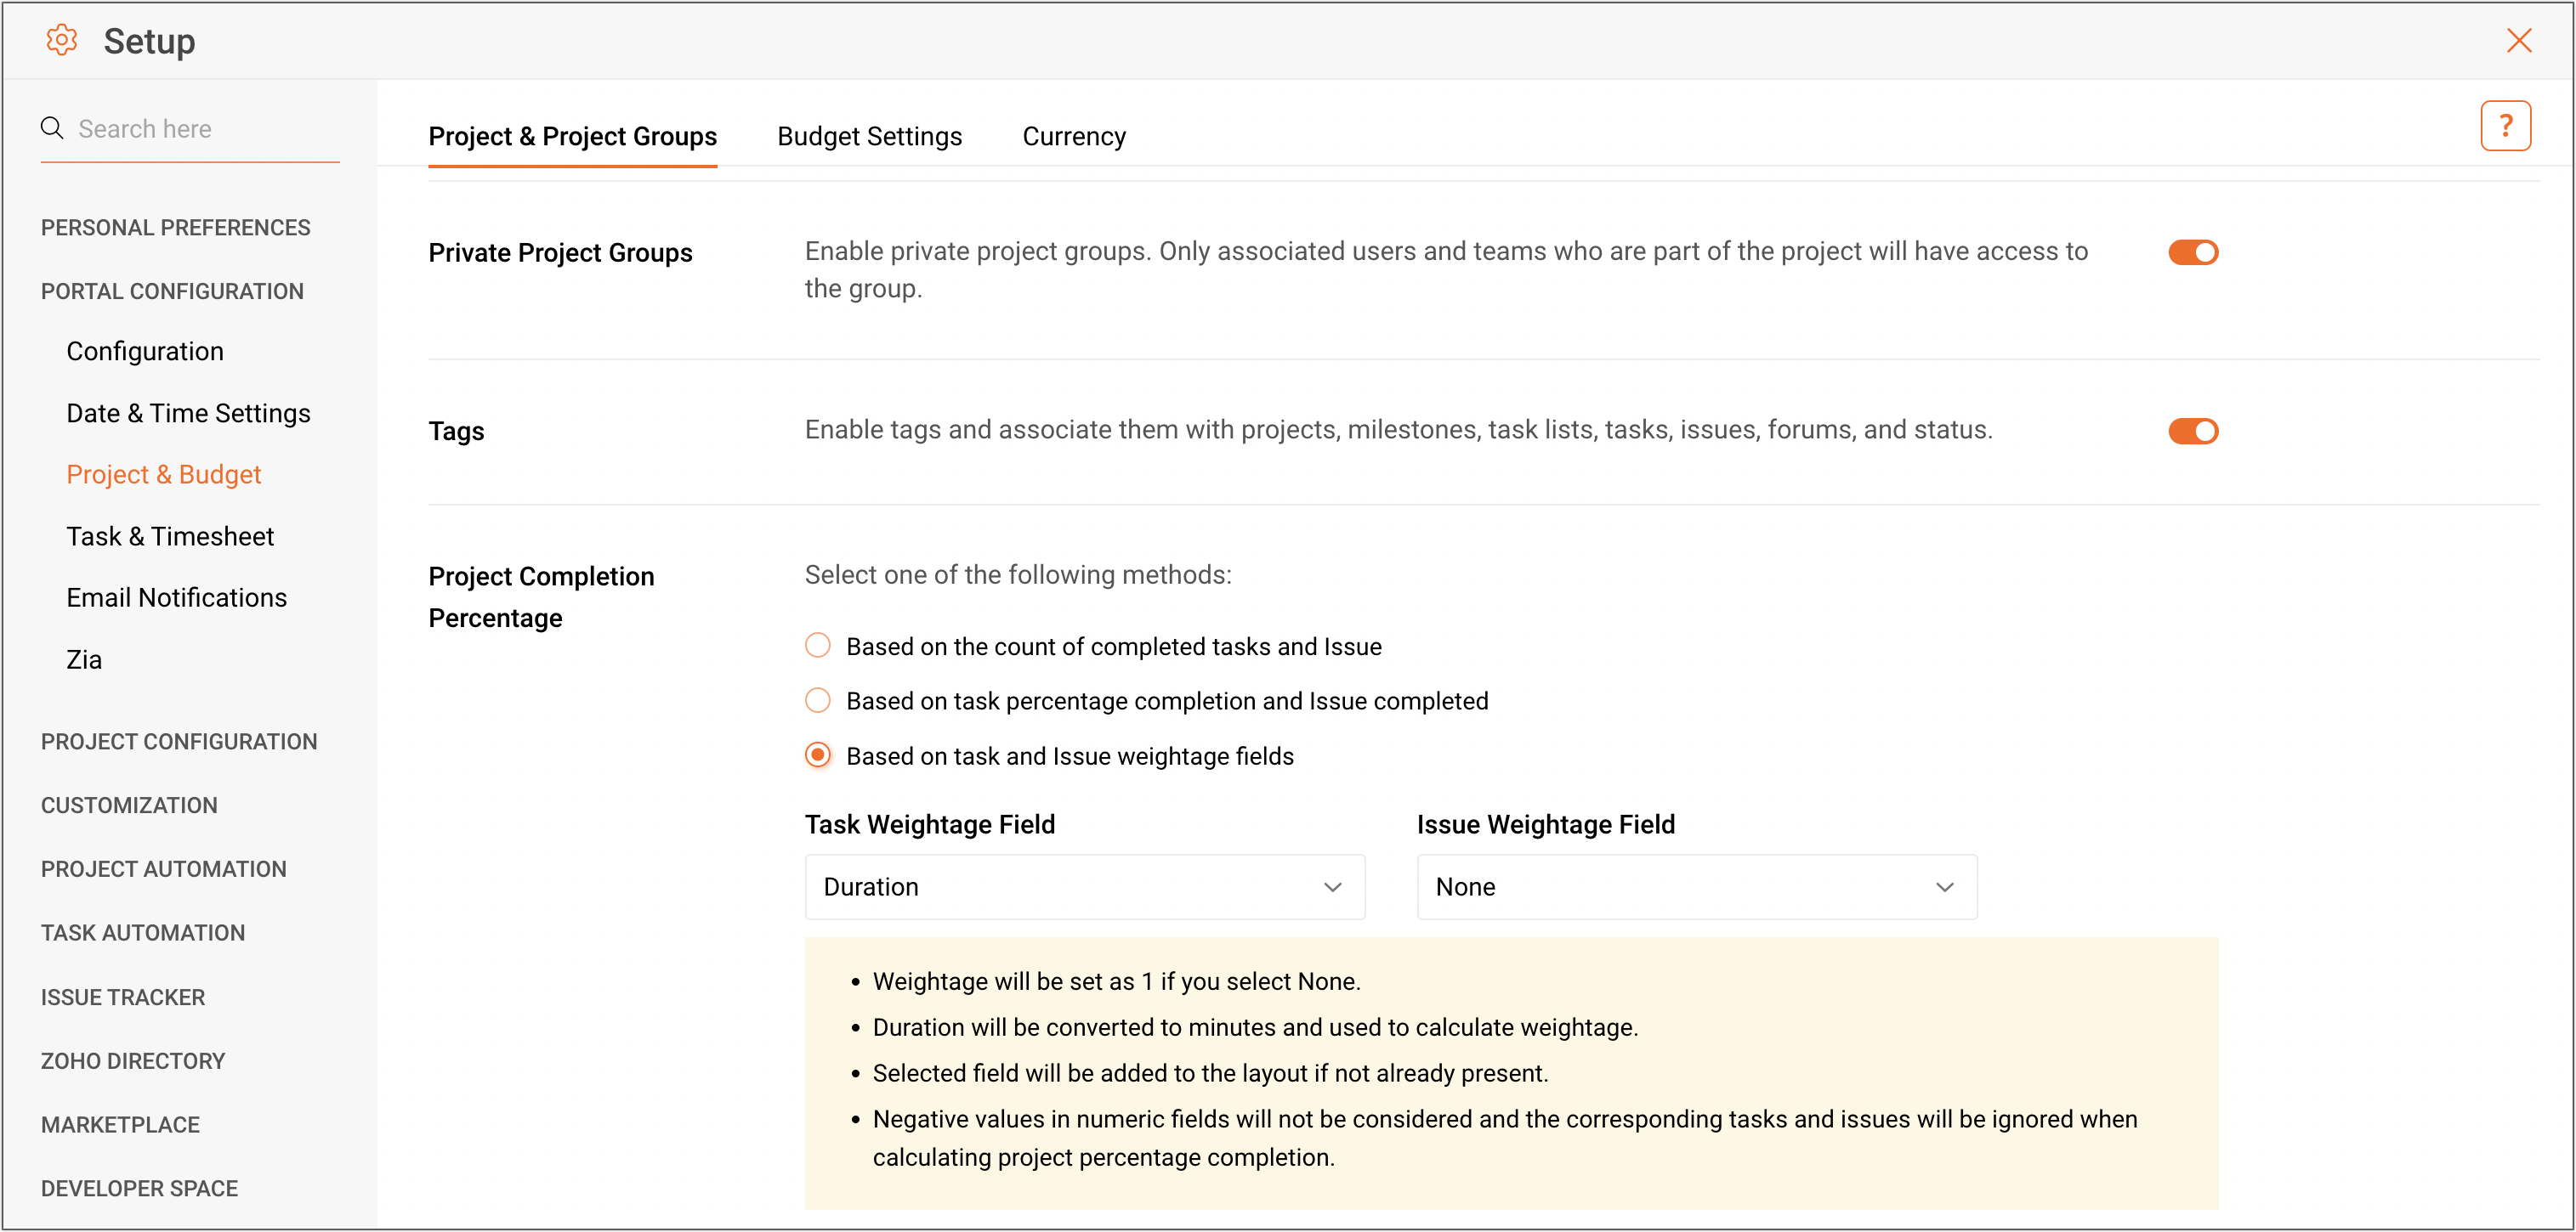Select task and Issue weightage fields option

coord(818,755)
